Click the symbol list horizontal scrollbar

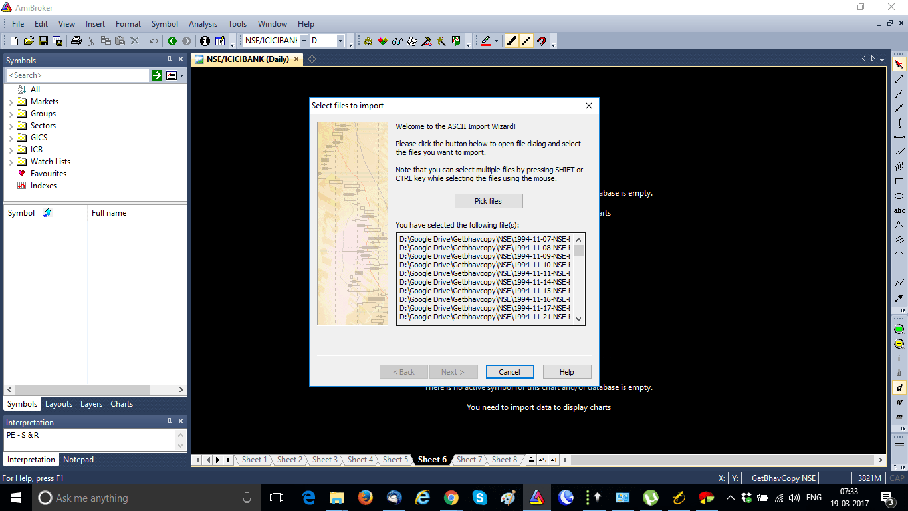pos(96,389)
